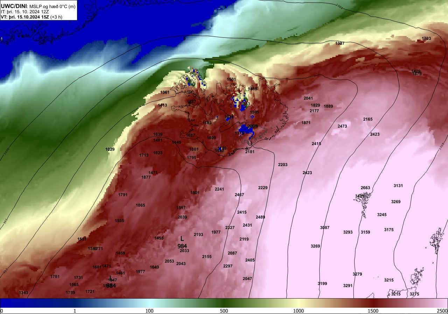Viewport: 448px width, 314px height.
Task: Click the colorbar label 100
Action: click(149, 311)
